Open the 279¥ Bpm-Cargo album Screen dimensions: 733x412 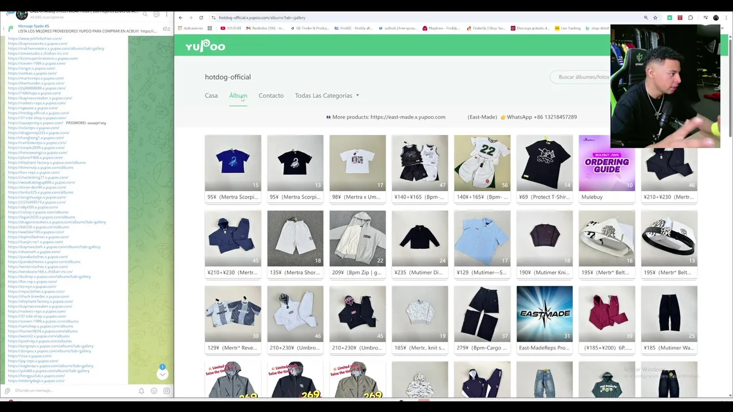[482, 319]
